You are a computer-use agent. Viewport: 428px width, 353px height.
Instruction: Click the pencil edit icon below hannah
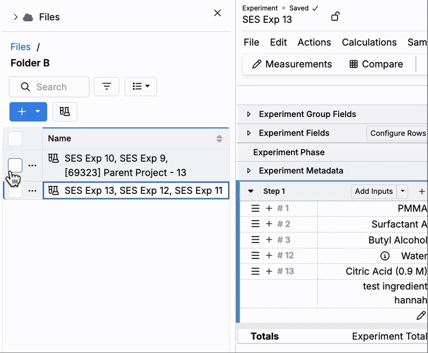pos(421,316)
